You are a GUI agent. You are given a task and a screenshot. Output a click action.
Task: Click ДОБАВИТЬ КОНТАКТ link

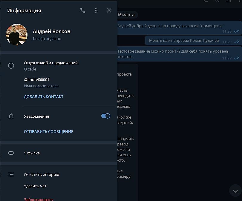[44, 96]
